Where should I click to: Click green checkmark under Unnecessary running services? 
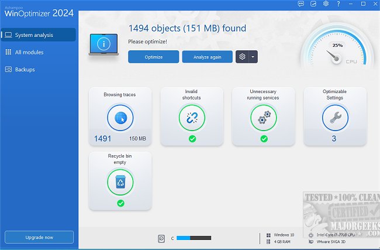coord(264,139)
